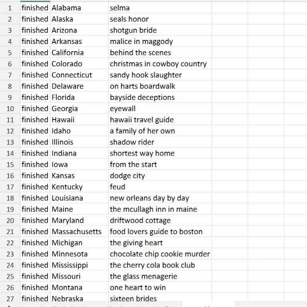
Task: Click the row 15 header
Action: point(10,164)
